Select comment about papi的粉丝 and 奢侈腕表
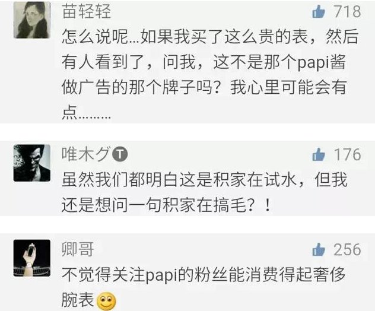 204,288
